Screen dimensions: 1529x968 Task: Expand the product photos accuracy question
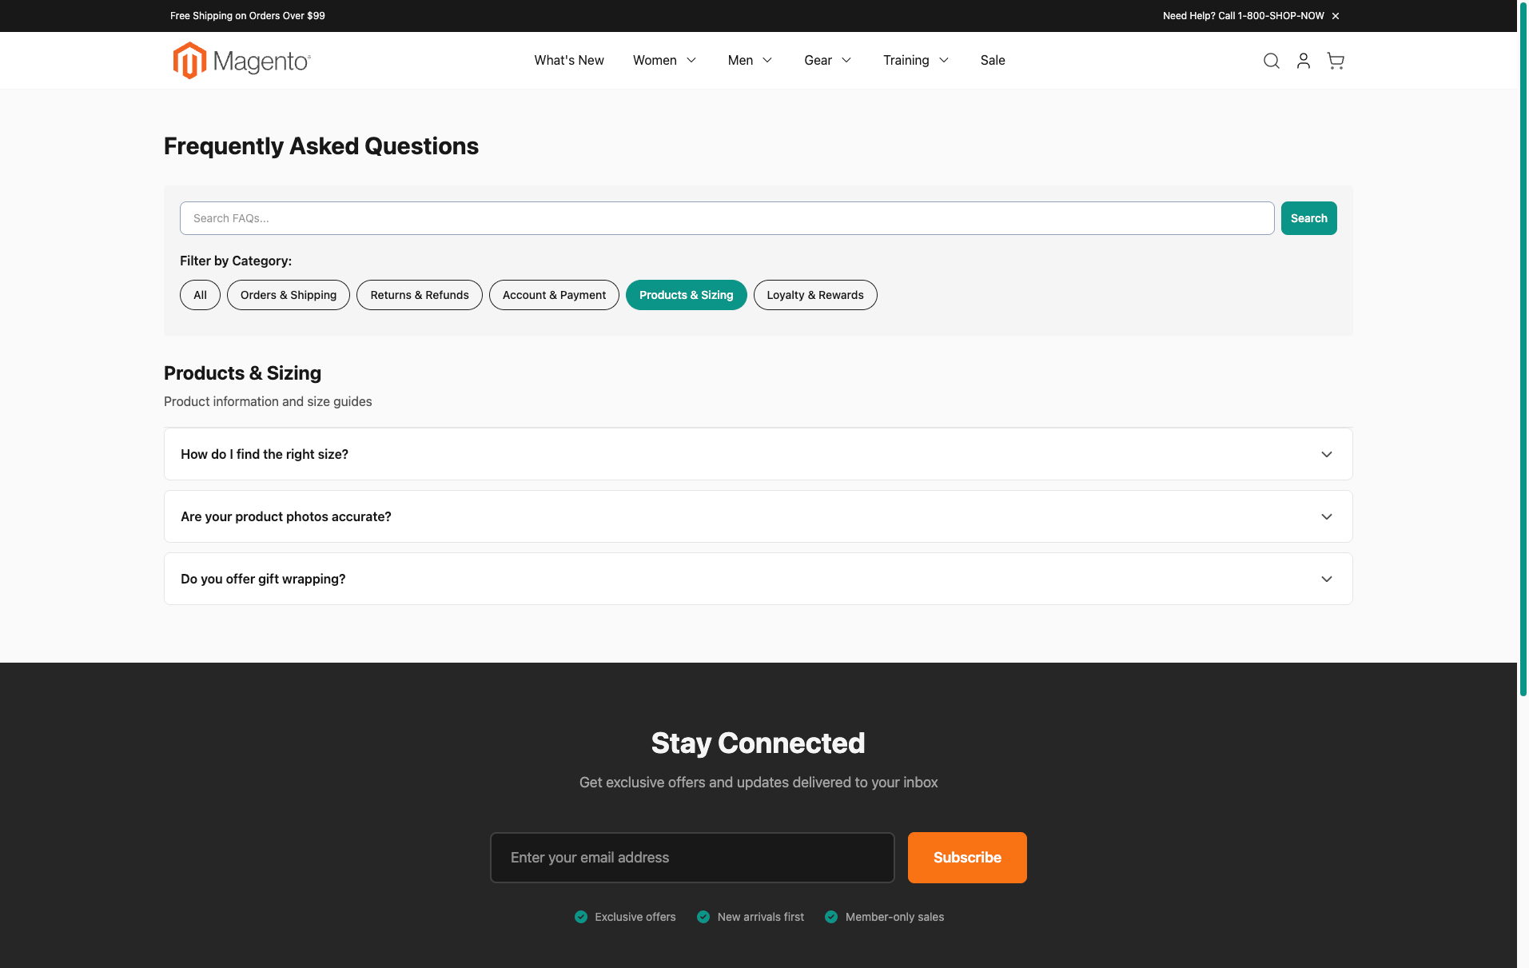758,516
